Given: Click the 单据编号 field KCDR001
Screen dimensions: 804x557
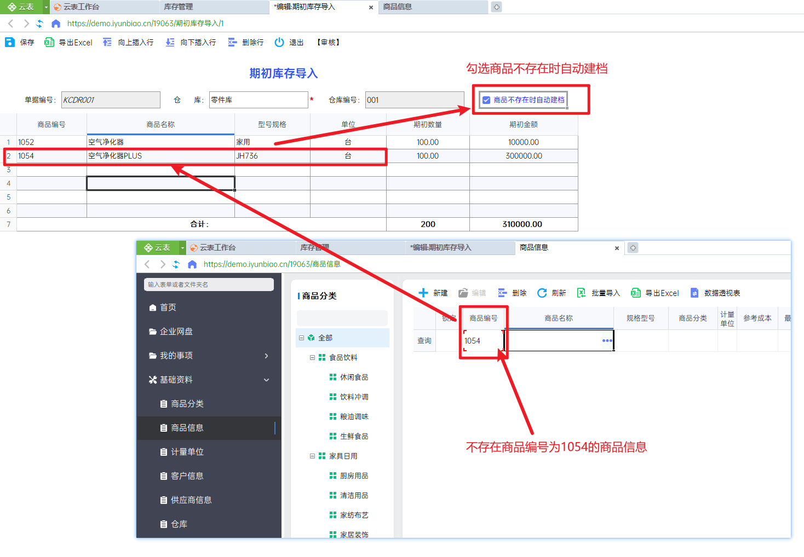Looking at the screenshot, I should [x=111, y=100].
